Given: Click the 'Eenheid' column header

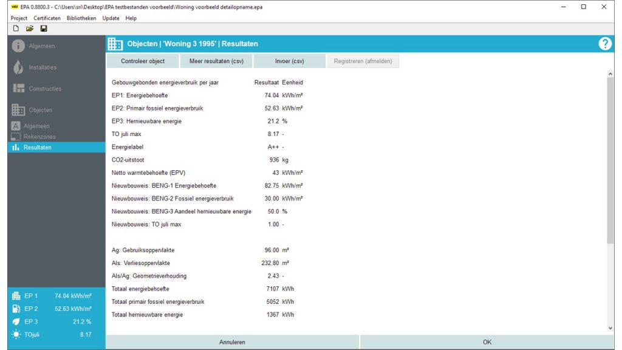Looking at the screenshot, I should click(292, 83).
